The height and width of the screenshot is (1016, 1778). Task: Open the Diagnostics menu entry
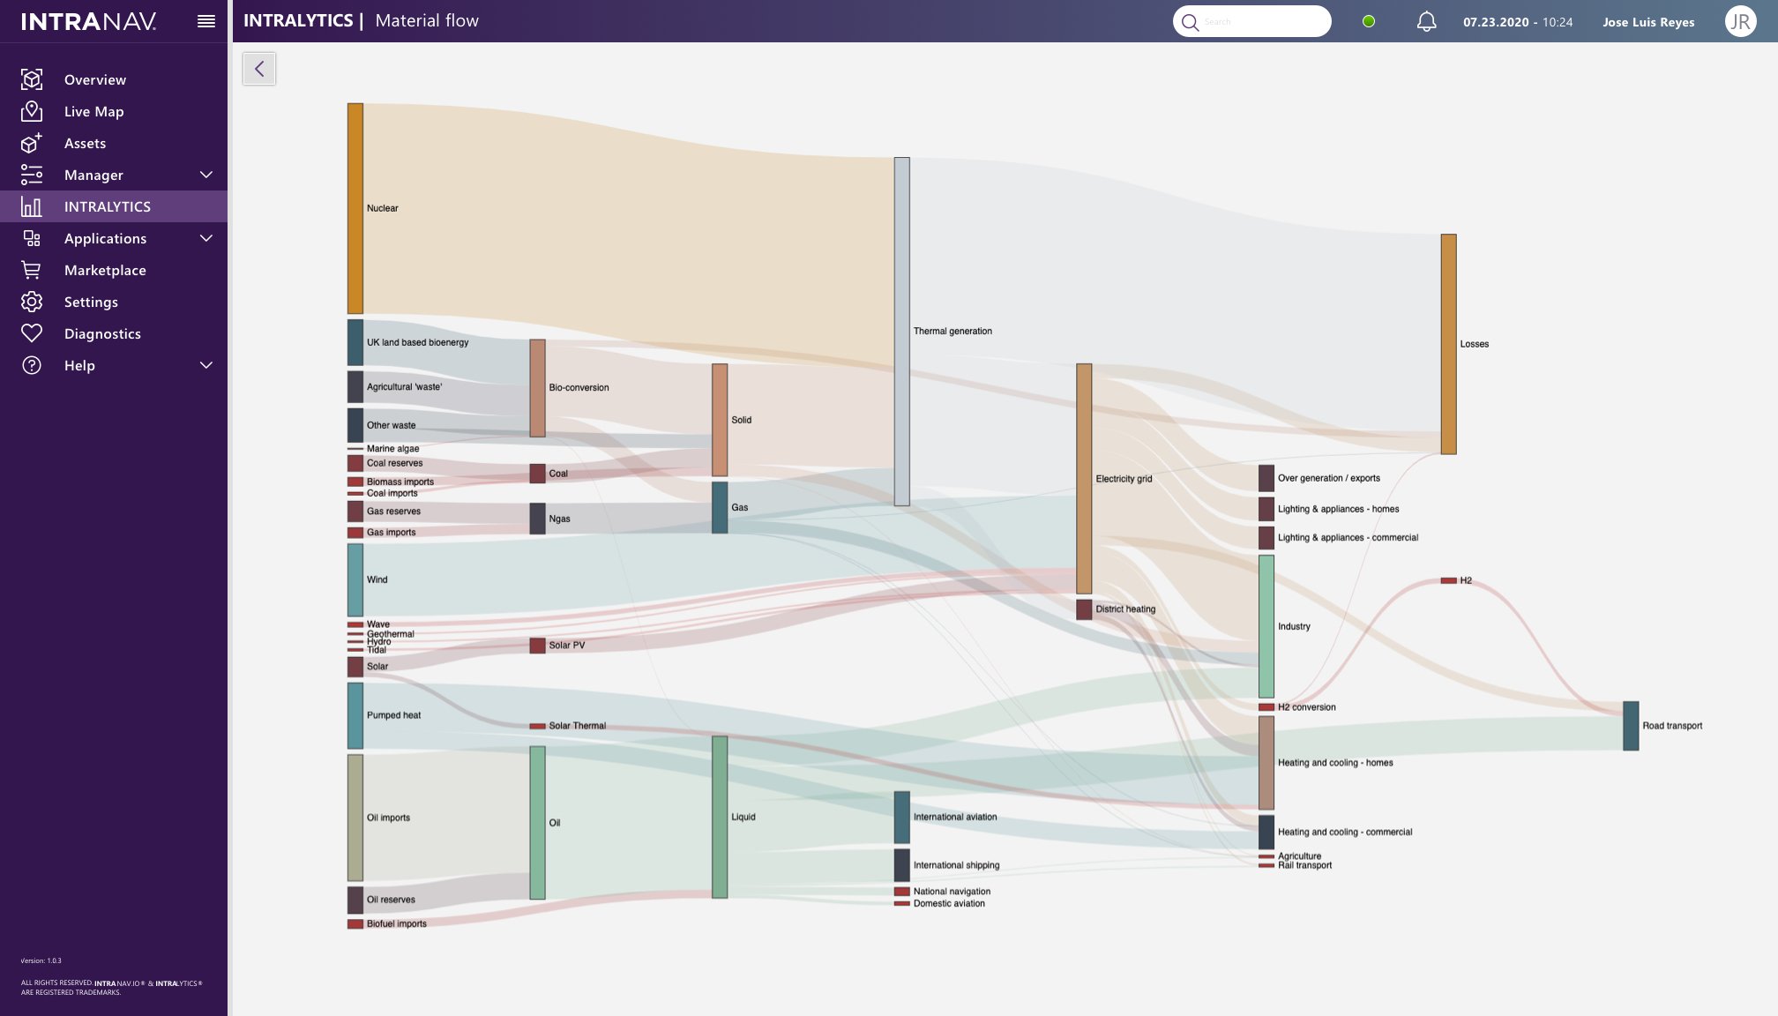(x=102, y=333)
